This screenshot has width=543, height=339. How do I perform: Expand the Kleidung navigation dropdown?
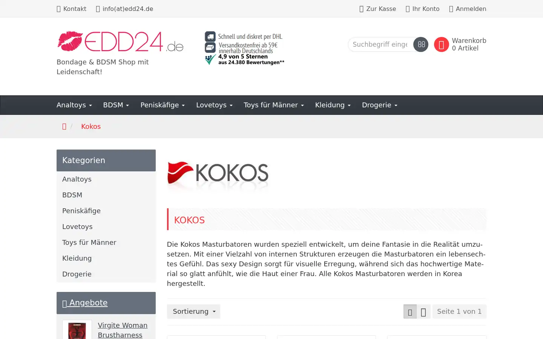tap(333, 105)
